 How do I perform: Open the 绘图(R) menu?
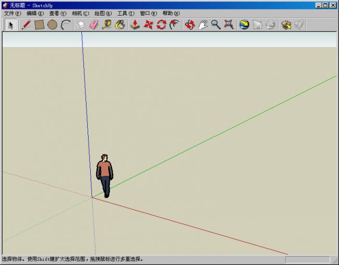click(x=103, y=14)
